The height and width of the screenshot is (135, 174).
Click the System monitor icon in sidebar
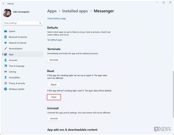pyautogui.click(x=6, y=31)
